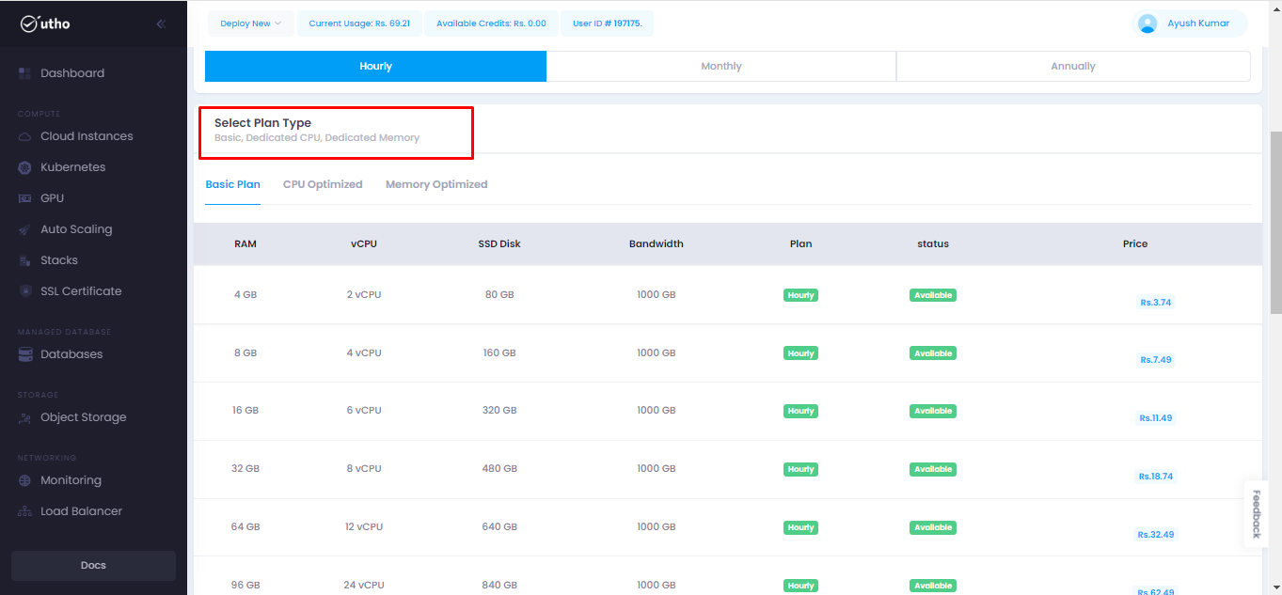
Task: Switch to Memory Optimized tab
Action: point(436,185)
